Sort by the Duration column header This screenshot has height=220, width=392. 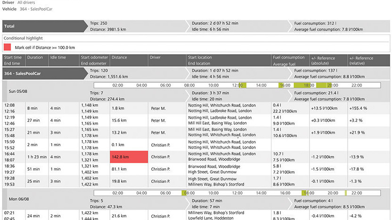35,58
